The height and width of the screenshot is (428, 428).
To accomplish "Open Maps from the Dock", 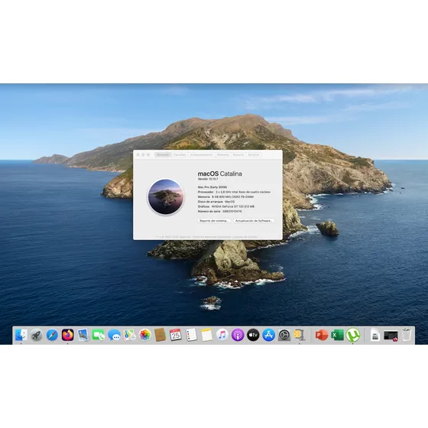I will pyautogui.click(x=129, y=335).
